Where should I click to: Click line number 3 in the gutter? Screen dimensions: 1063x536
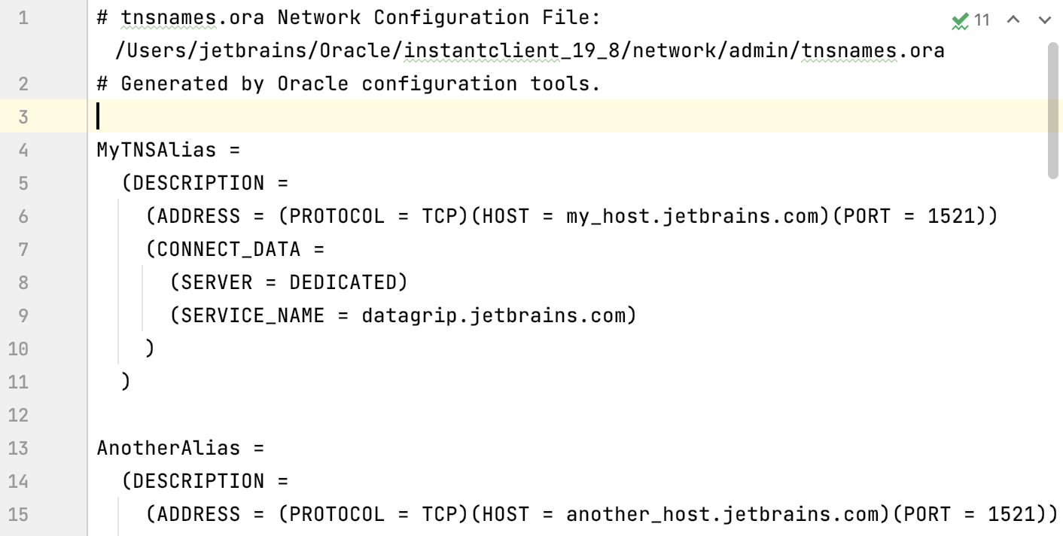23,117
